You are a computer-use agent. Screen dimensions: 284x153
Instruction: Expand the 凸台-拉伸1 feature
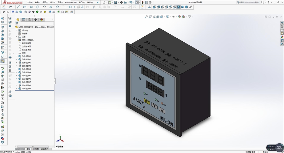pos(16,56)
